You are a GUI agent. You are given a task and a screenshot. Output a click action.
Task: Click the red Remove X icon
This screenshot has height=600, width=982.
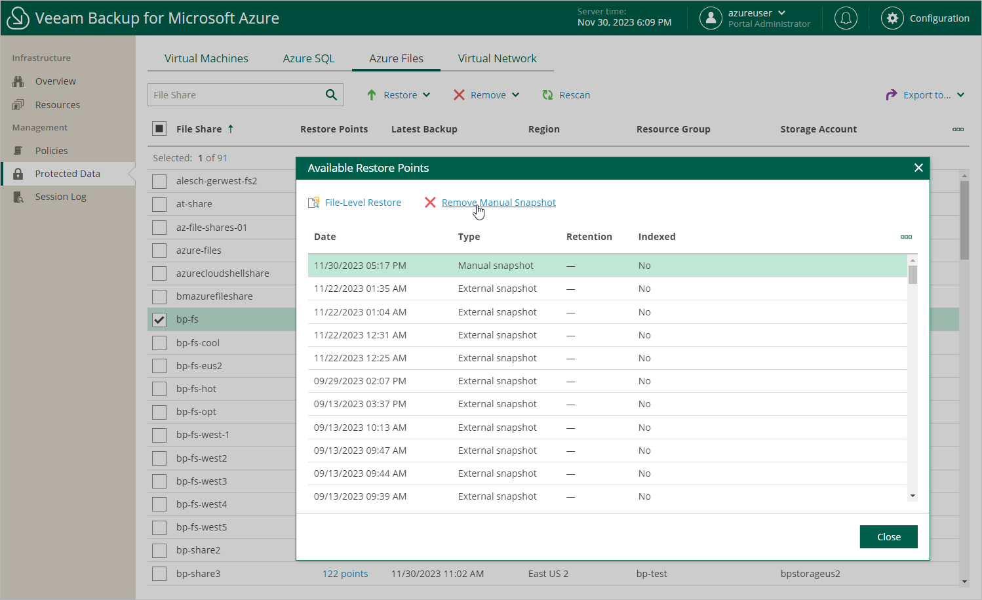point(459,95)
